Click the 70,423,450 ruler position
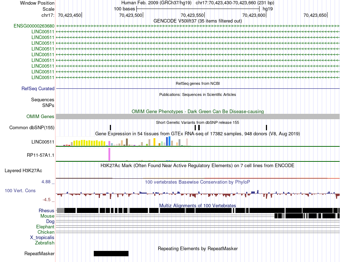Image resolution: width=340 pixels, height=262 pixels. coord(69,15)
